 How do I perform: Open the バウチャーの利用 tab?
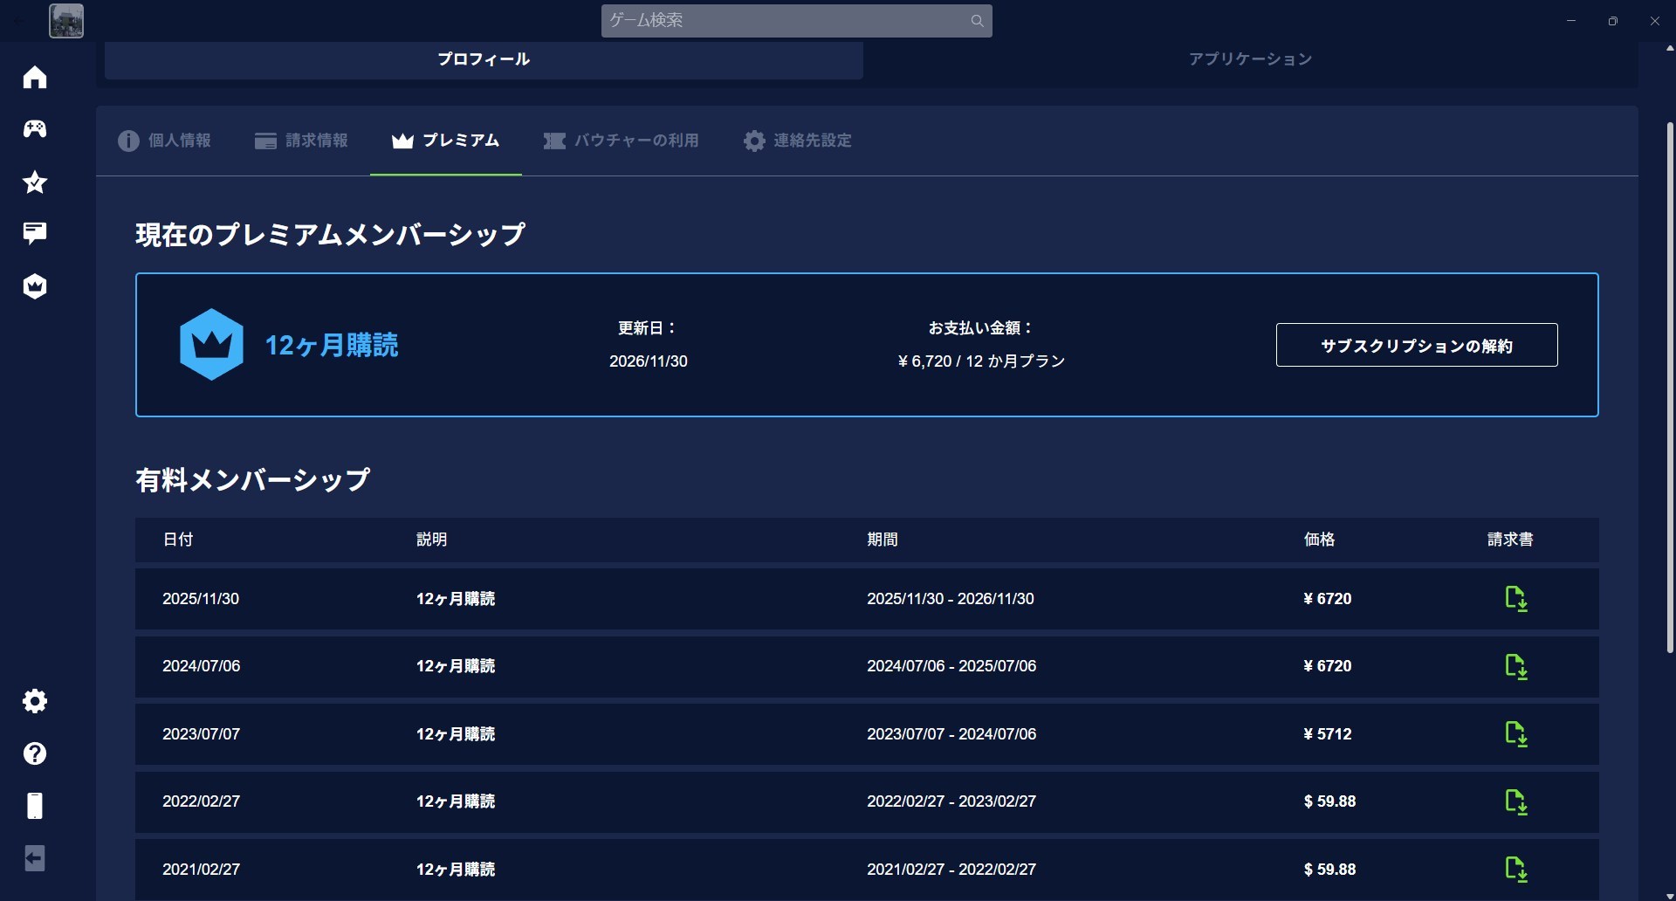622,141
